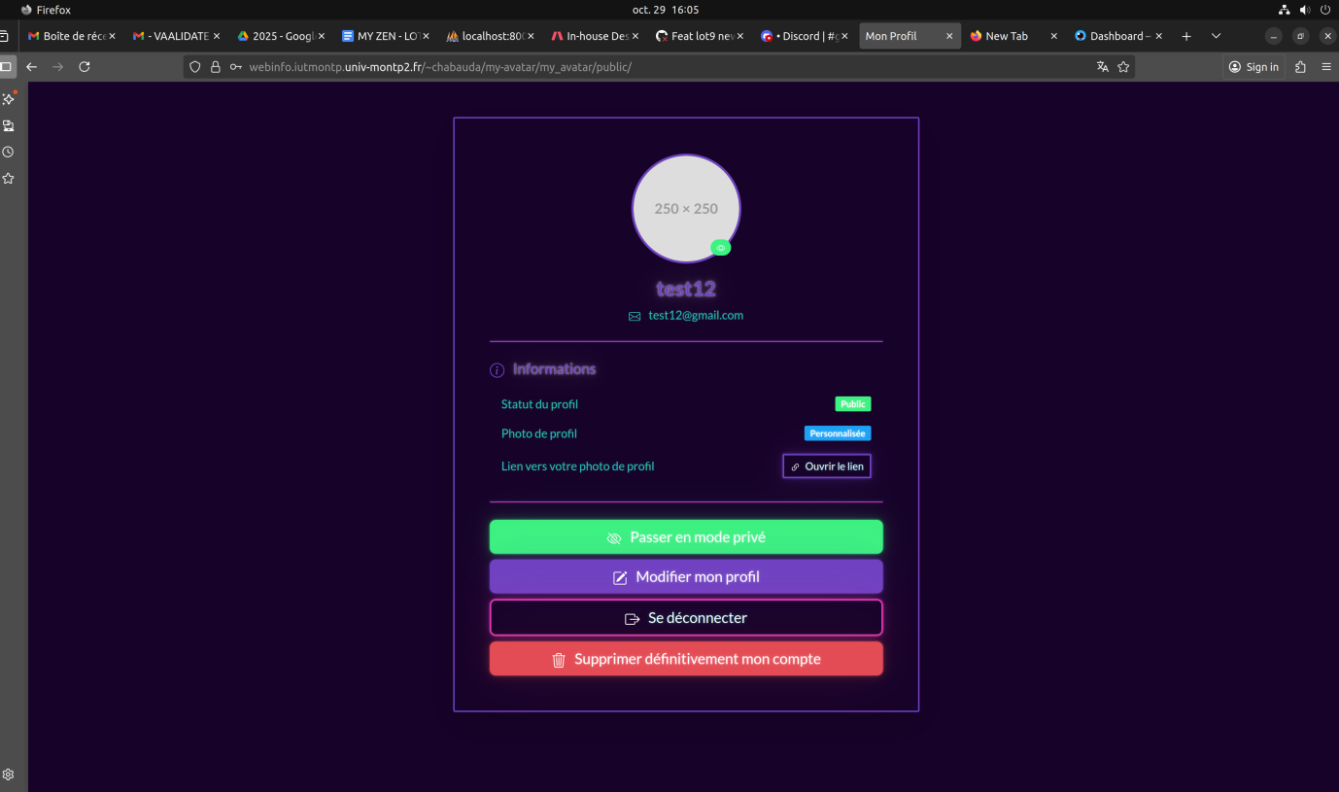Open the green eye badge on the avatar
Screen dimensions: 1339x792
point(720,247)
